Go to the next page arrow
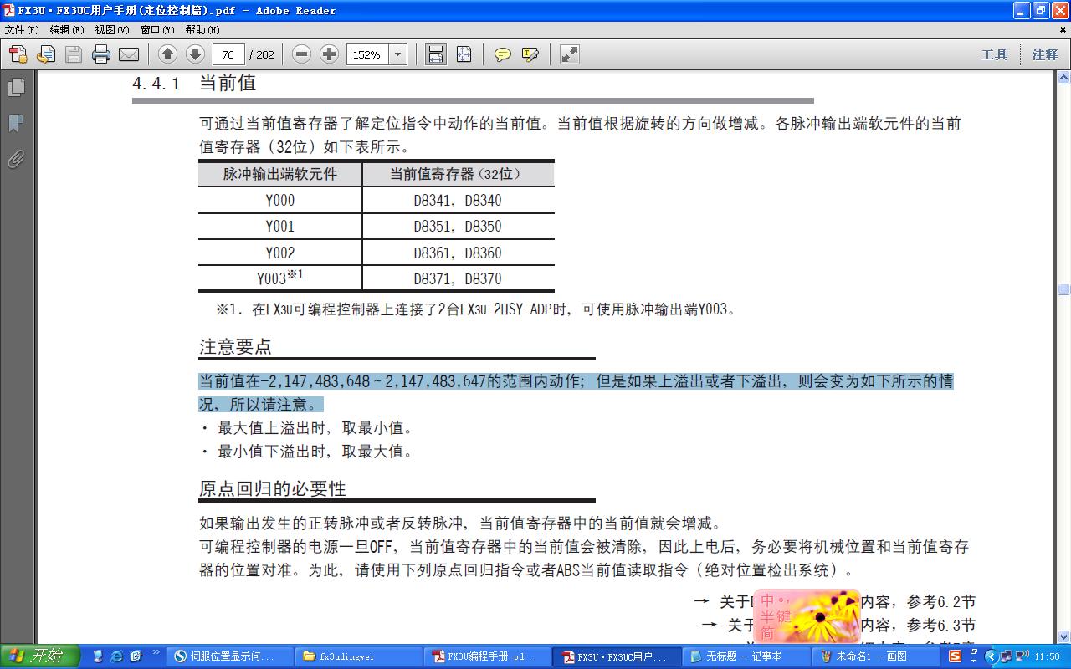Image resolution: width=1071 pixels, height=669 pixels. coord(195,54)
